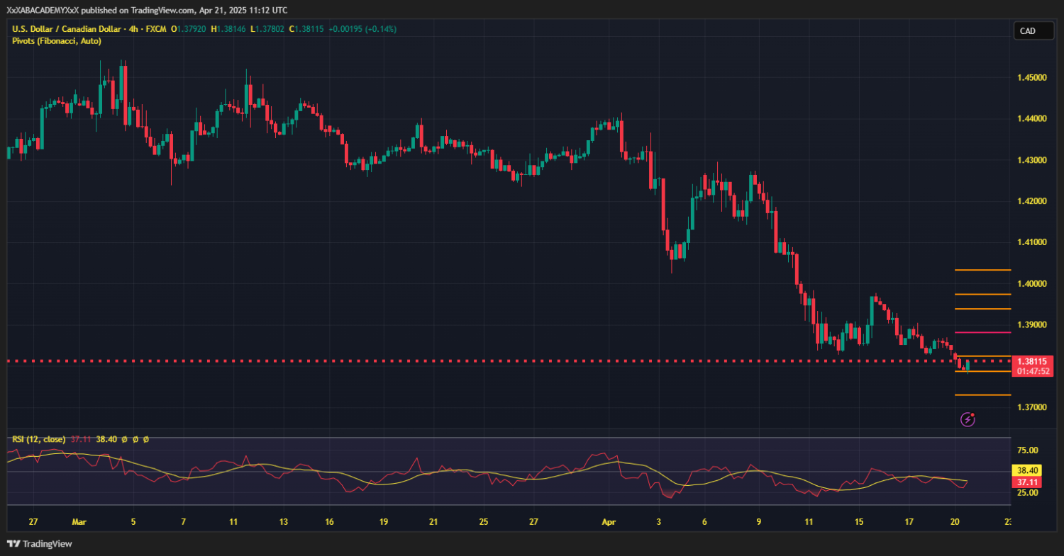Click the 7 date label on time axis
Viewport: 1064px width, 556px height.
coord(183,522)
